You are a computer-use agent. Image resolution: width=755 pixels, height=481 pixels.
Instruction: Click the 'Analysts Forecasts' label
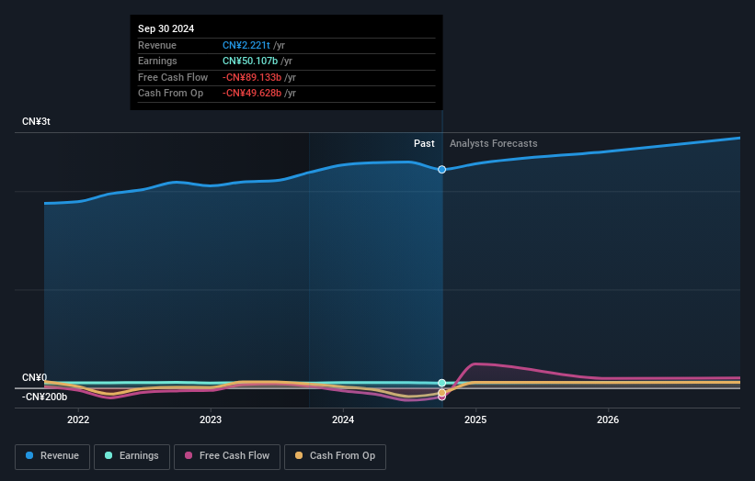click(494, 144)
